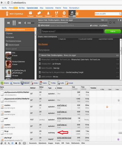Select 'Лучшее, новое и интересное' sidebar item
Viewport: 122px width, 148px height.
pyautogui.click(x=20, y=30)
